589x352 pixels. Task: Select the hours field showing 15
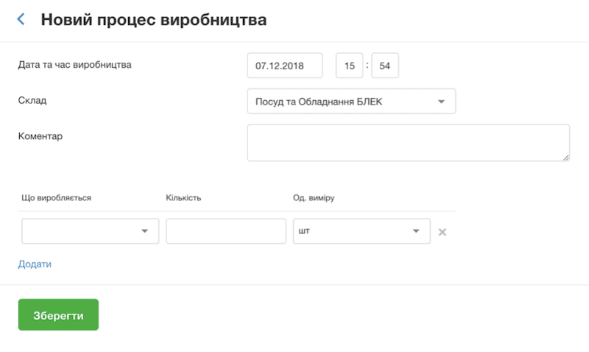pos(349,66)
